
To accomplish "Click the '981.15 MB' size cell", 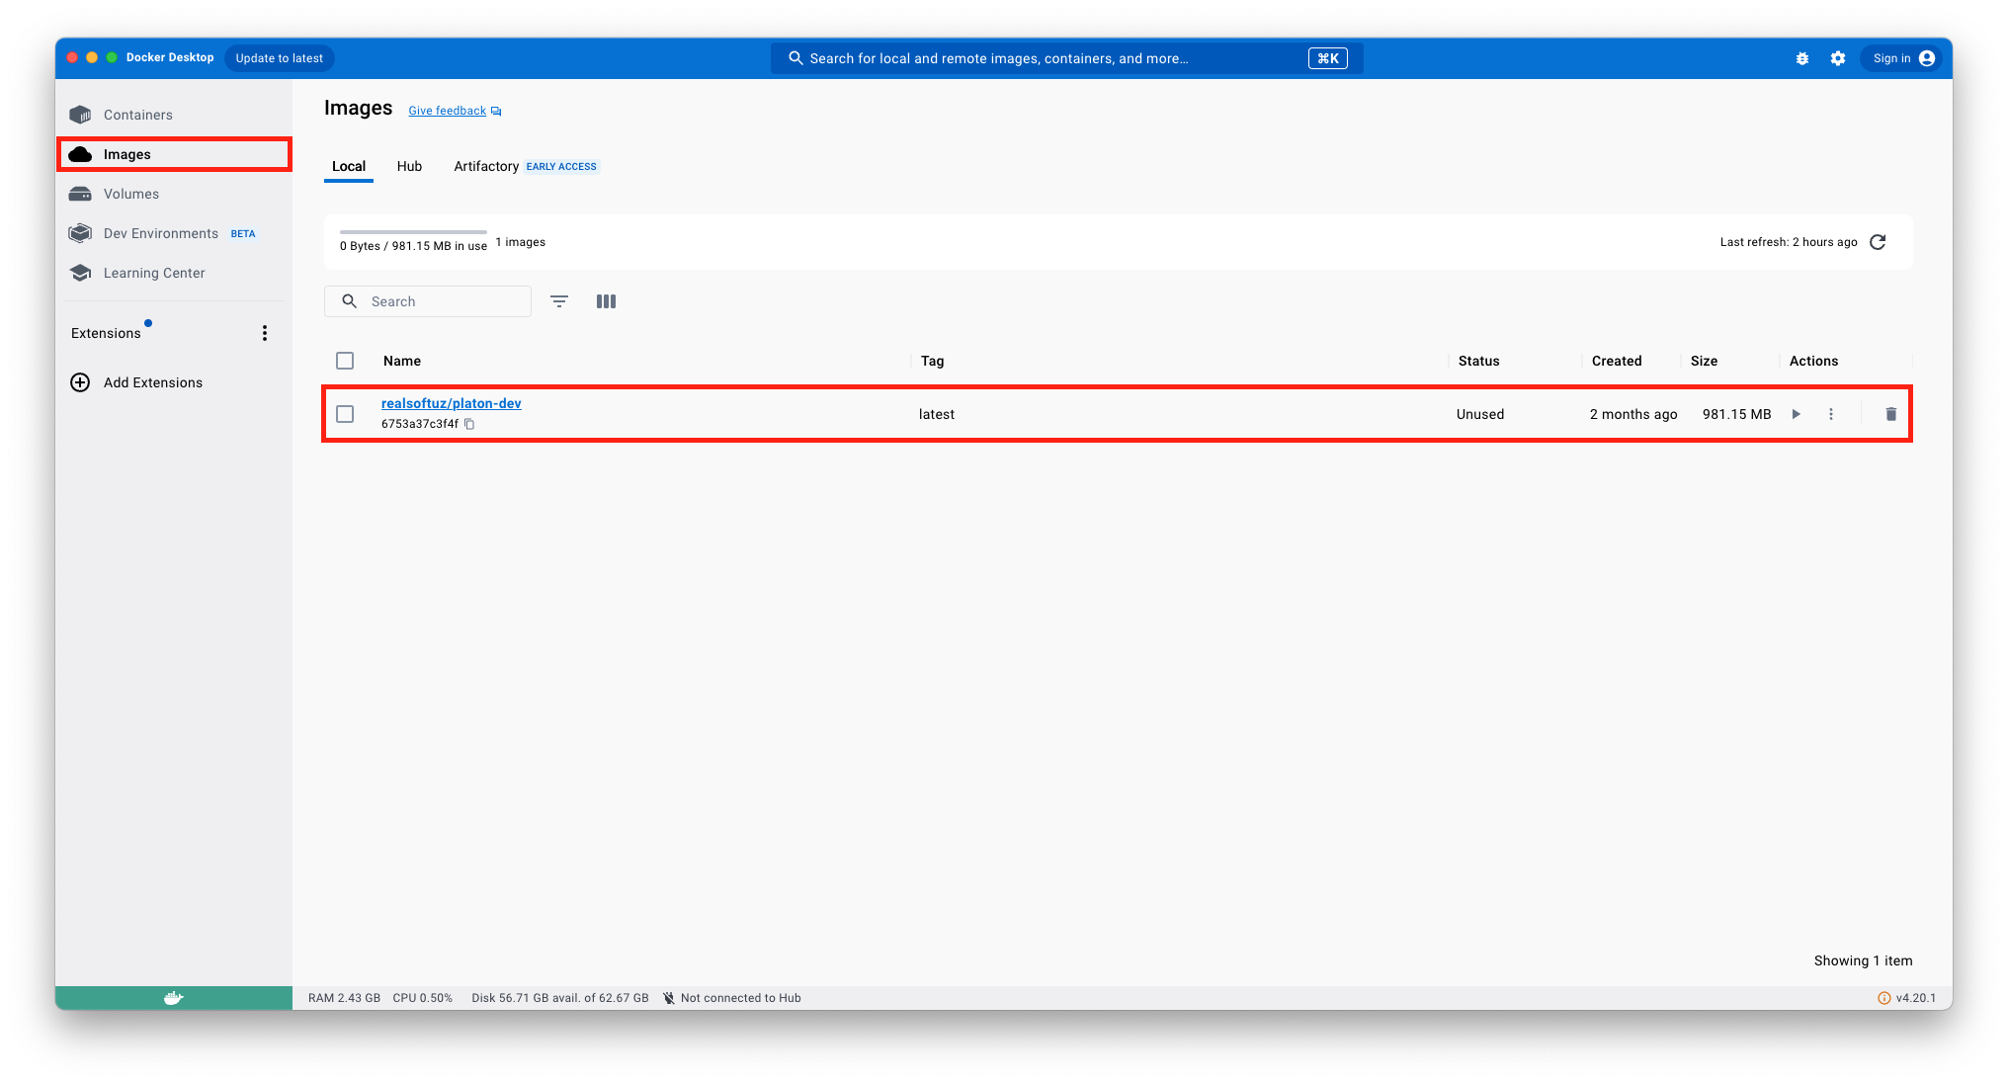I will tap(1736, 414).
